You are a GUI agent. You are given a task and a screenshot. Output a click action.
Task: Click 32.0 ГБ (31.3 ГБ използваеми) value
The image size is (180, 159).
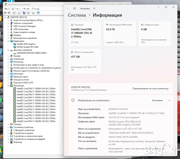point(124,118)
